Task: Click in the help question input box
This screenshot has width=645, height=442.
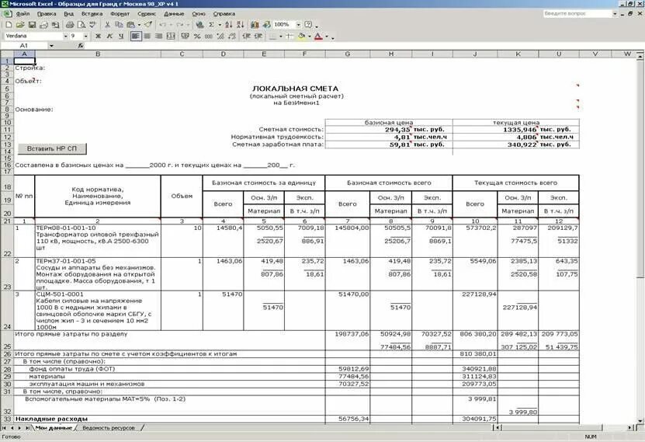Action: [577, 13]
